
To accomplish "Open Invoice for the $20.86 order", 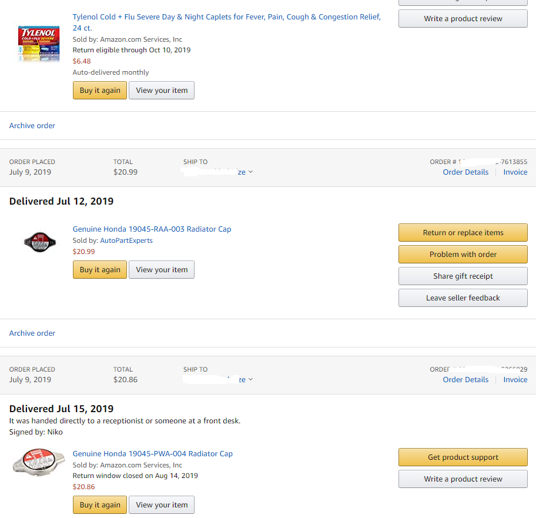I will (x=515, y=380).
